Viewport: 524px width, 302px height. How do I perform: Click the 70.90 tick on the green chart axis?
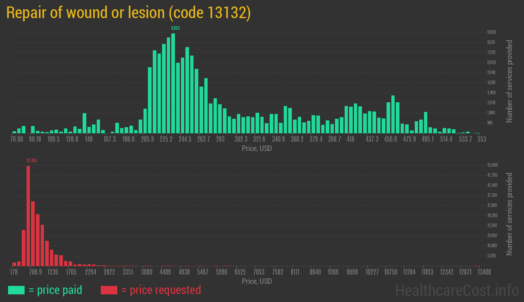point(17,139)
